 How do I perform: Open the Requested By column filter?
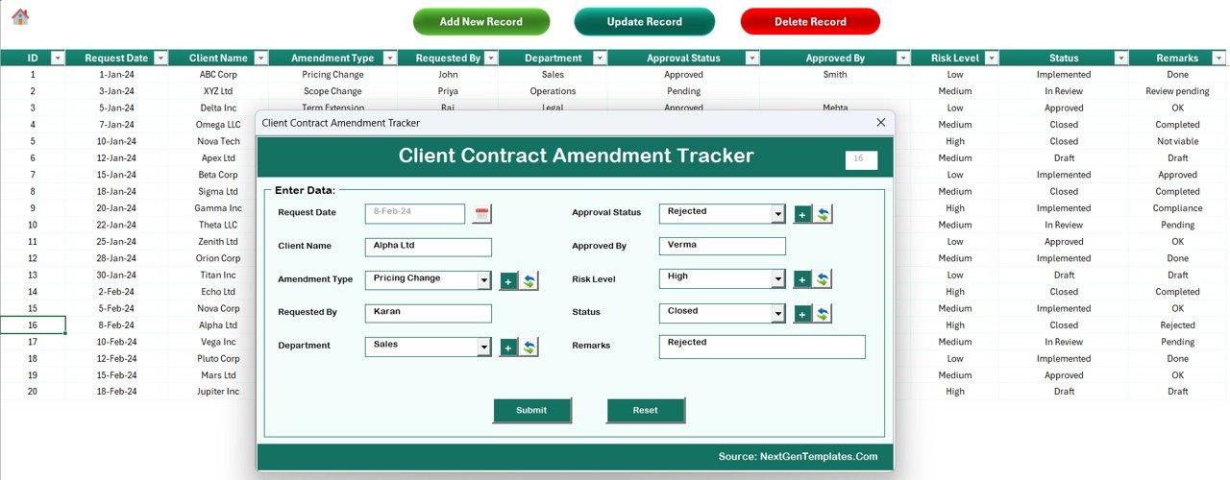click(x=491, y=59)
